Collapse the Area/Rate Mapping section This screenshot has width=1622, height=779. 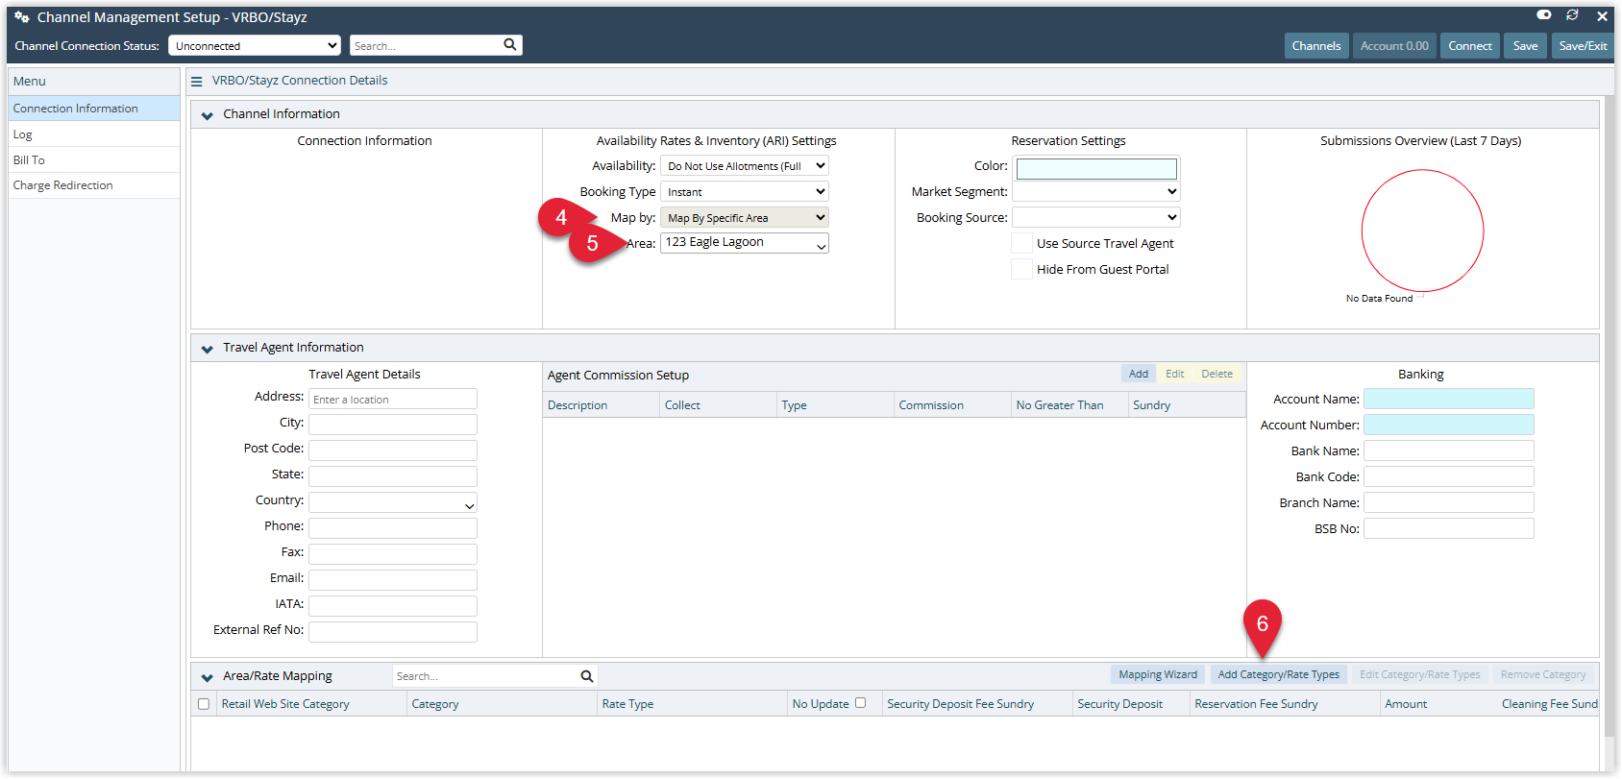pos(207,677)
